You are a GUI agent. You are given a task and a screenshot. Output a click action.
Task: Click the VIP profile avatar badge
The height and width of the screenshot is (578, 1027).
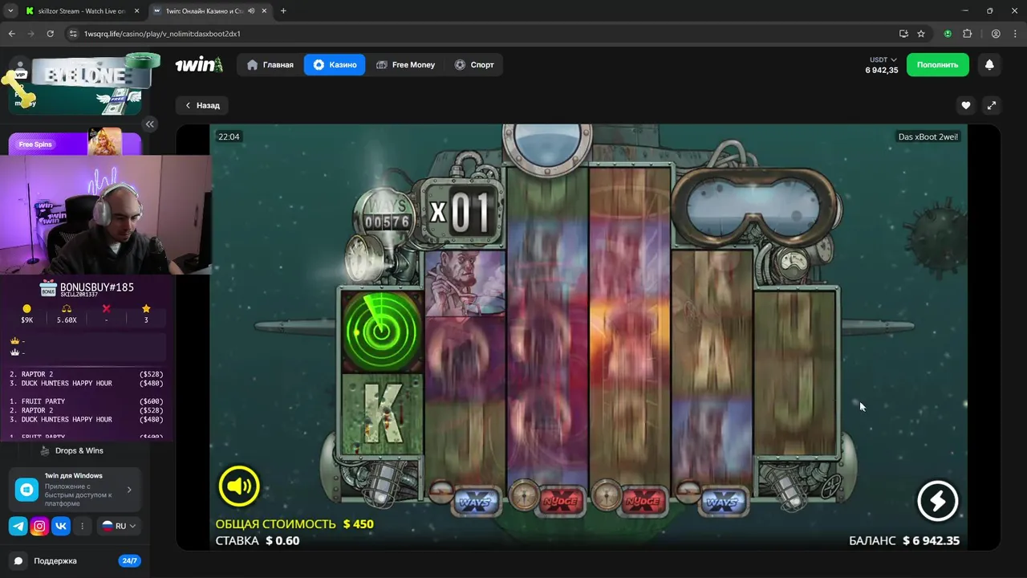click(20, 71)
